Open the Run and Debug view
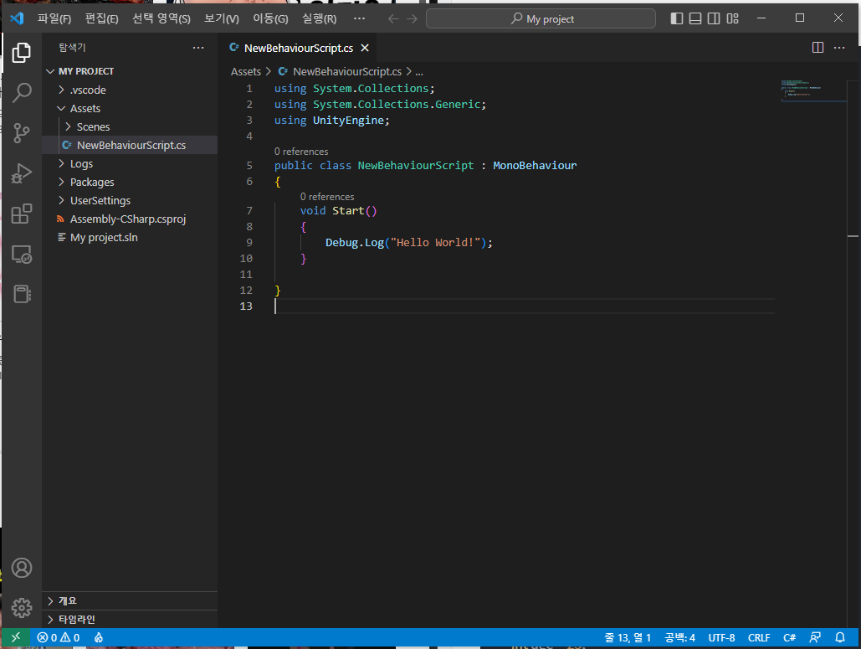The width and height of the screenshot is (861, 649). point(22,173)
